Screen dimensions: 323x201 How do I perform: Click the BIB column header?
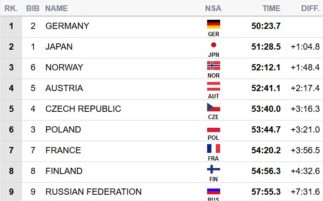33,8
